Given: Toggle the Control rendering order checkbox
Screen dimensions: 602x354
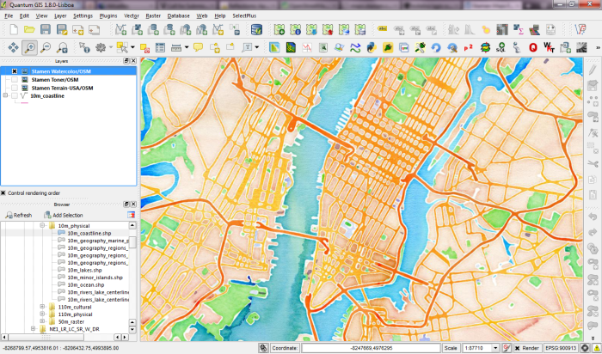Looking at the screenshot, I should [4, 193].
